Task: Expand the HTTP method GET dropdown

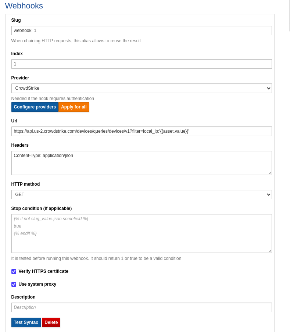Action: coord(141,194)
